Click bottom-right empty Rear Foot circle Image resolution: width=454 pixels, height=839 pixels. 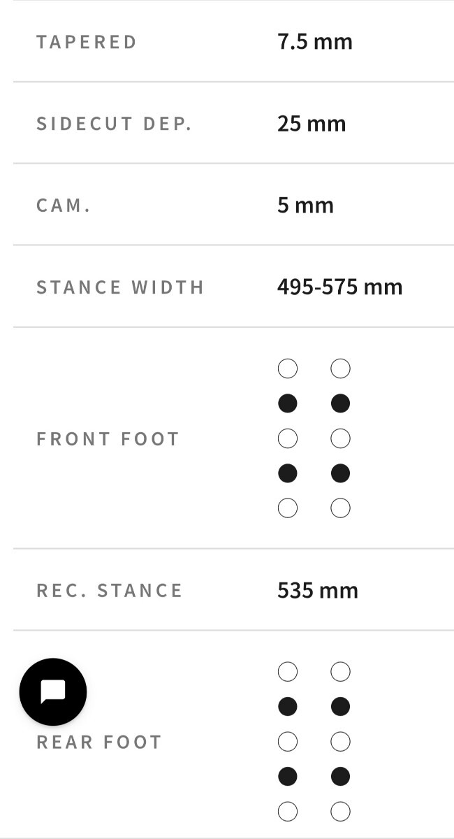coord(340,811)
